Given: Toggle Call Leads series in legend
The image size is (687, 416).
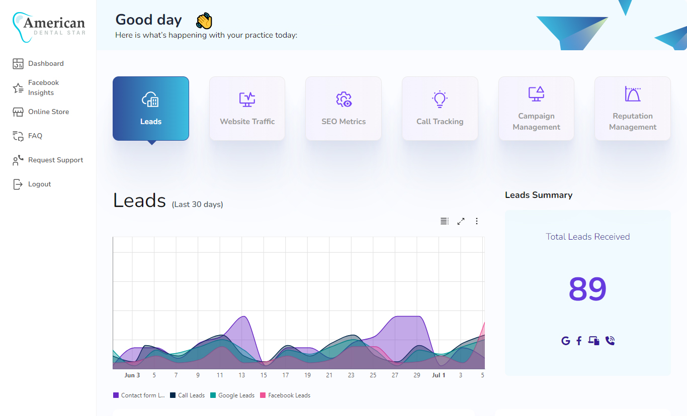Looking at the screenshot, I should pyautogui.click(x=188, y=395).
